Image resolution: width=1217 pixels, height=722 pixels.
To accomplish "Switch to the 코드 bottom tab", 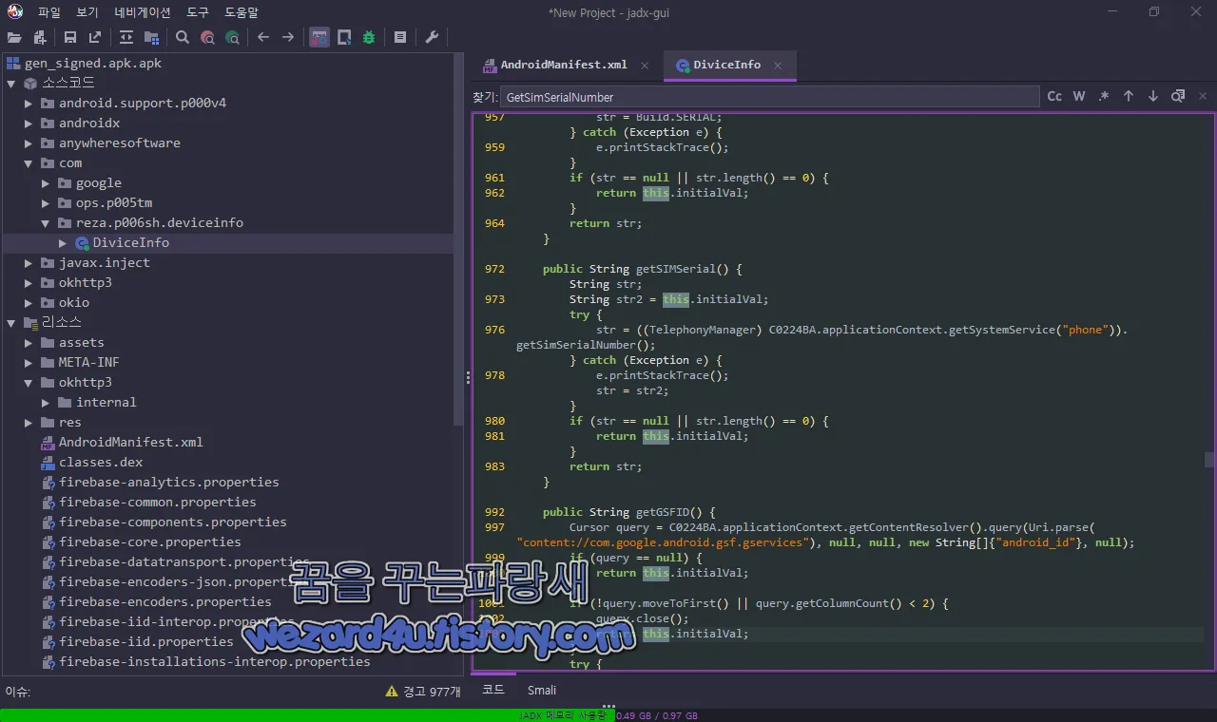I will coord(493,690).
